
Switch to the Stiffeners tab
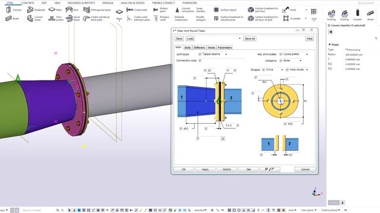(199, 47)
